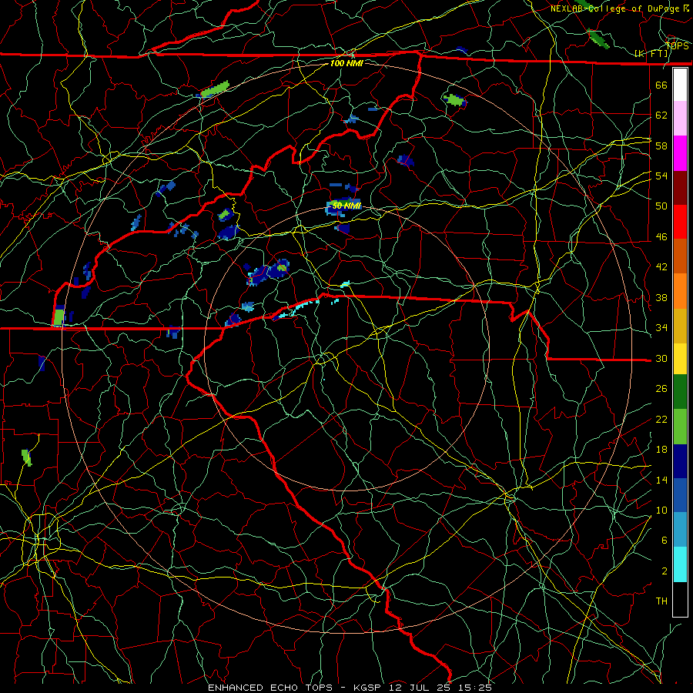Viewport: 693px width, 693px height.
Task: Click the "6" legend value
Action: click(x=665, y=541)
